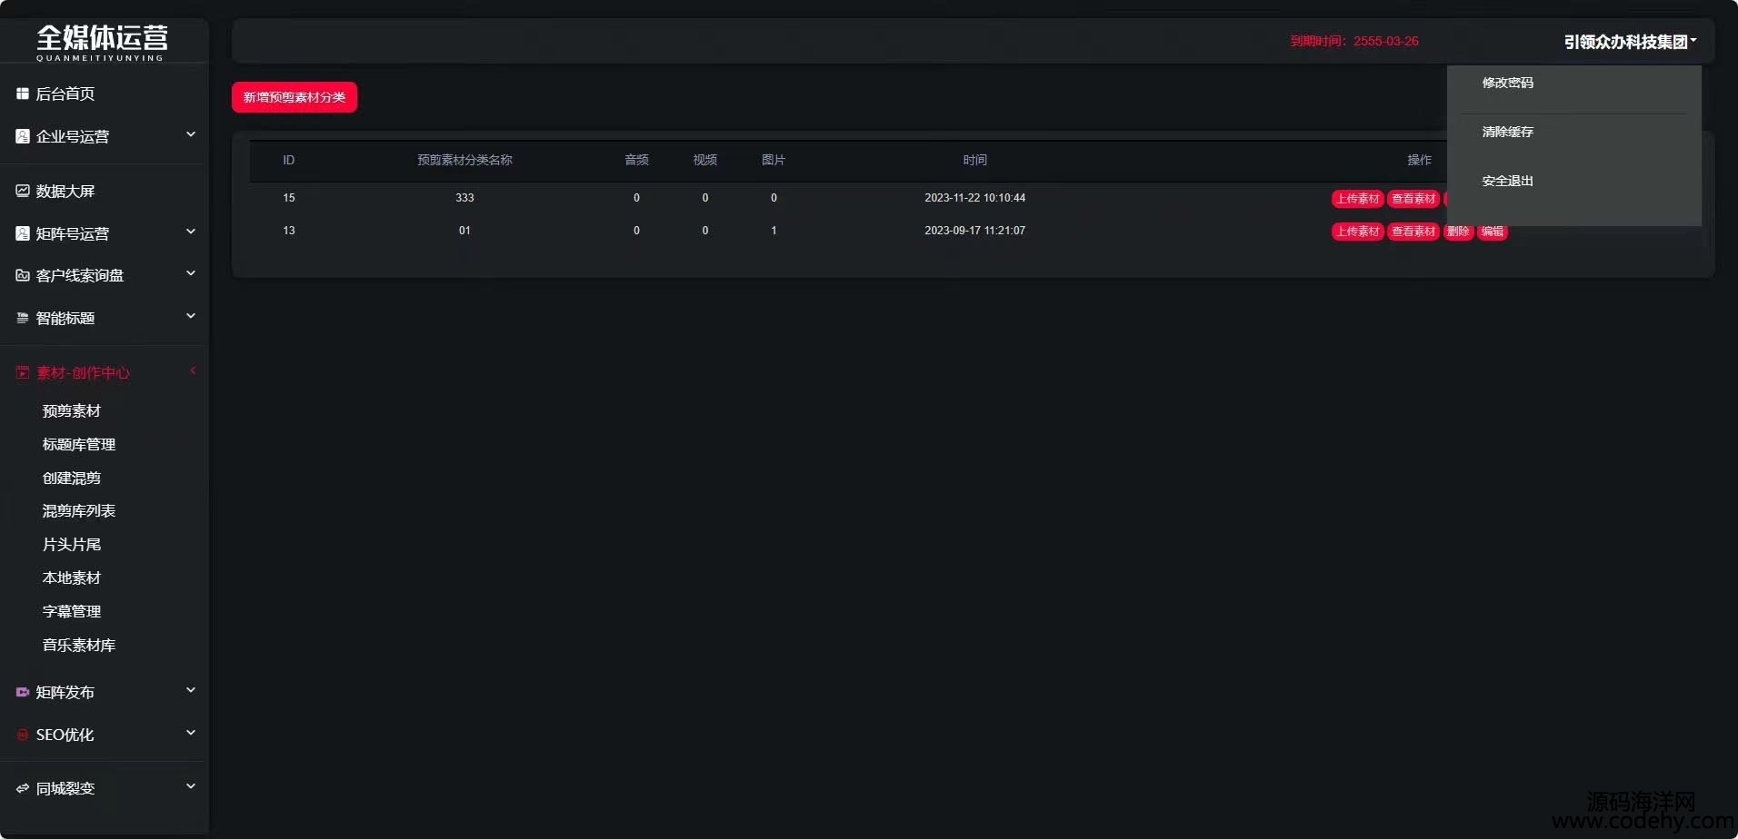Open 混剪库列表 in the sidebar
This screenshot has height=839, width=1738.
coord(79,511)
